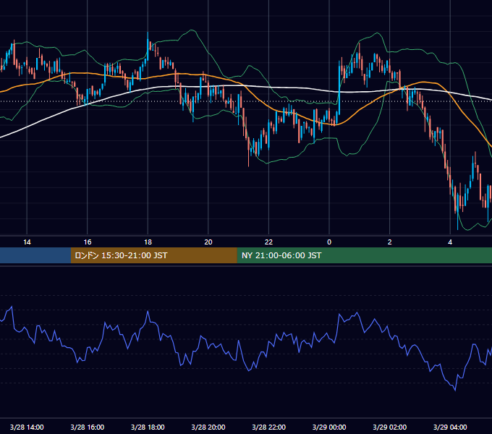This screenshot has height=434, width=492.
Task: Click the 2 hour label on price chart axis
Action: tap(390, 242)
